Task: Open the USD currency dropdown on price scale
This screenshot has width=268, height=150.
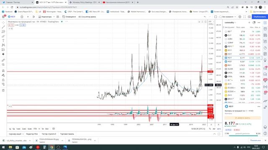Action: 211,22
